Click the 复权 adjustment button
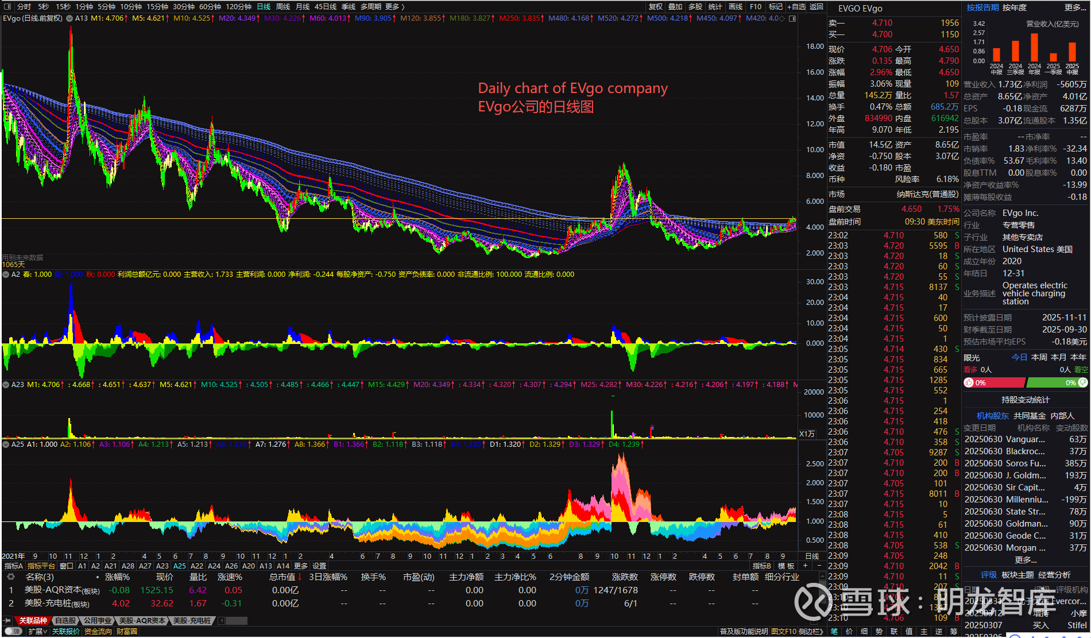 [656, 7]
